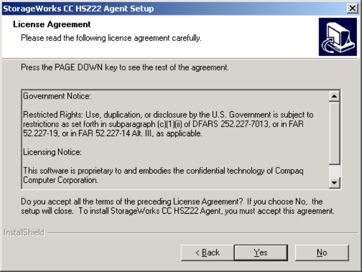Click the 'Please read the following license agreement' subtitle
Image resolution: width=362 pixels, height=272 pixels.
(111, 38)
